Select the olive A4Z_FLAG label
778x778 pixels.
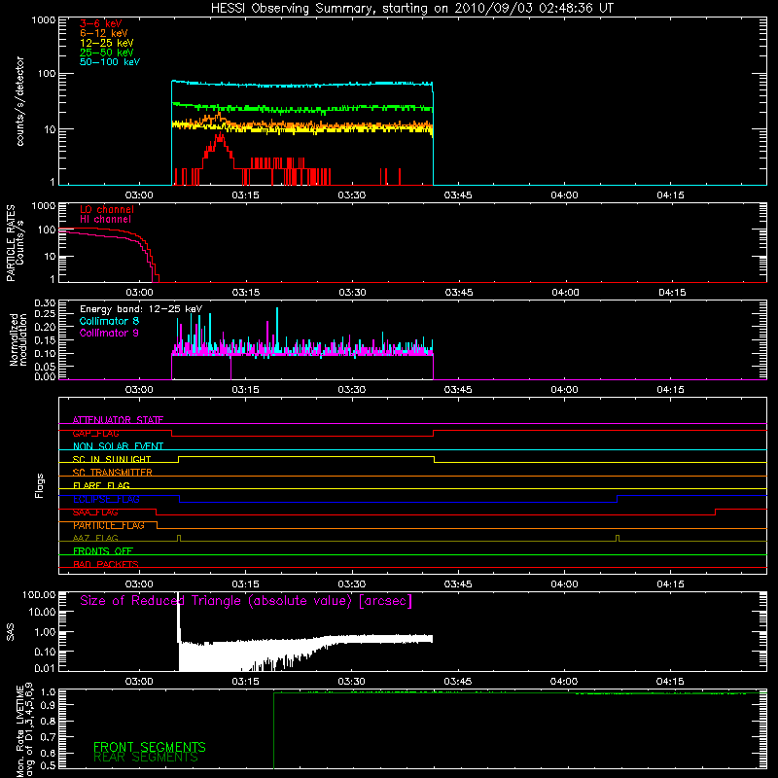(x=95, y=538)
